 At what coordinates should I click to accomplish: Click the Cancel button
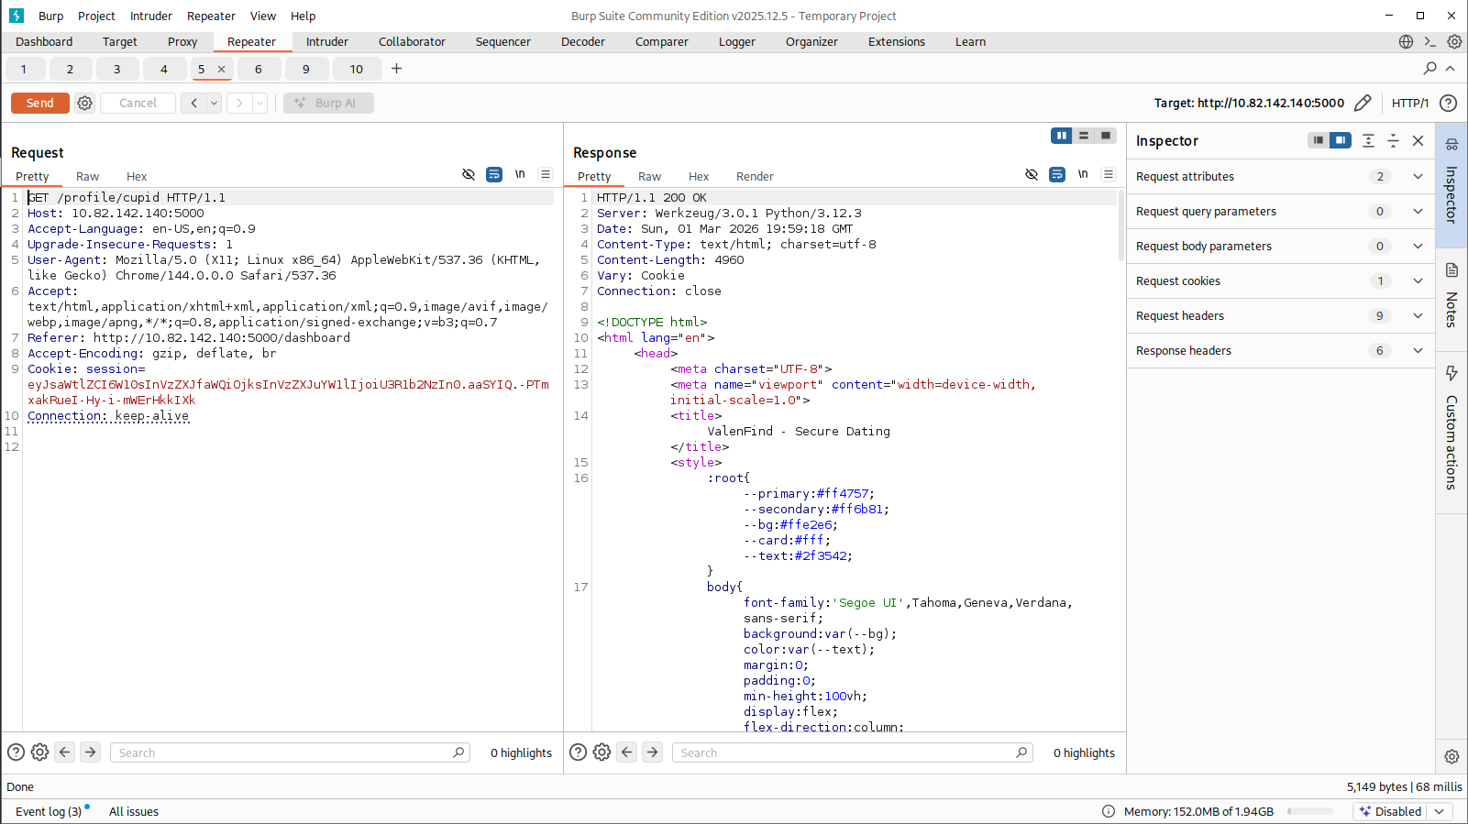138,103
